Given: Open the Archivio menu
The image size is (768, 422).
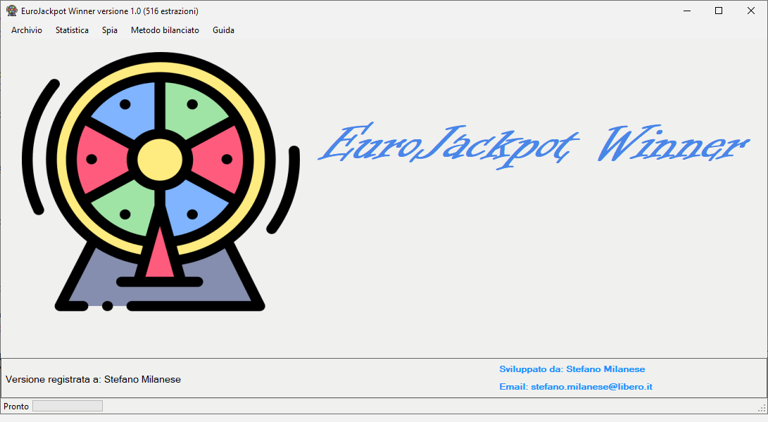Looking at the screenshot, I should [x=27, y=30].
